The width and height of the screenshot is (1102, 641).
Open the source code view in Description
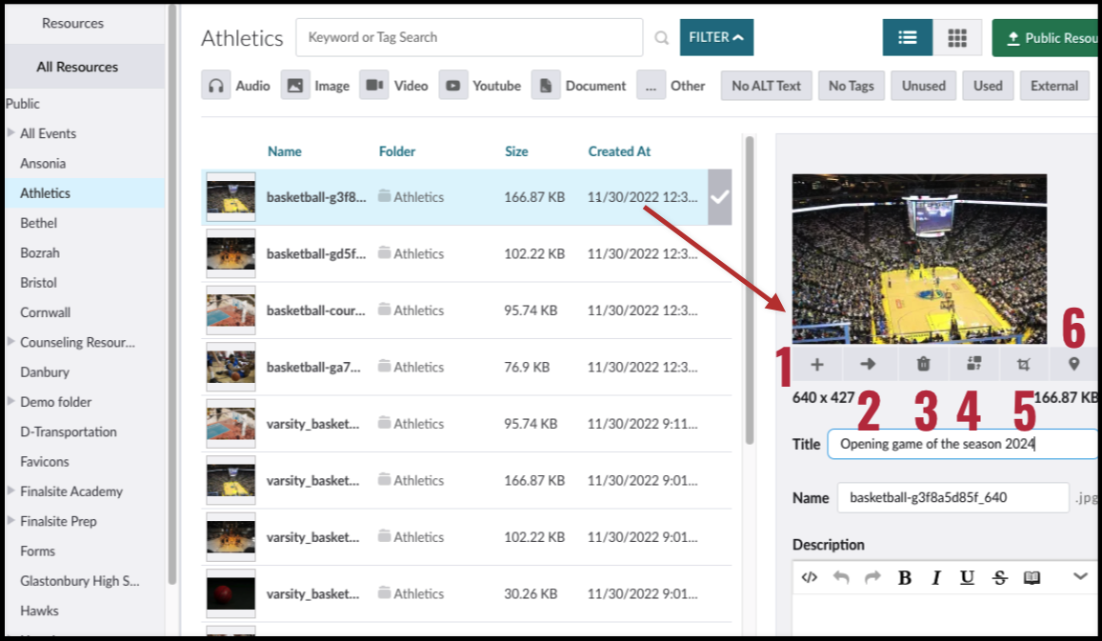pyautogui.click(x=809, y=577)
